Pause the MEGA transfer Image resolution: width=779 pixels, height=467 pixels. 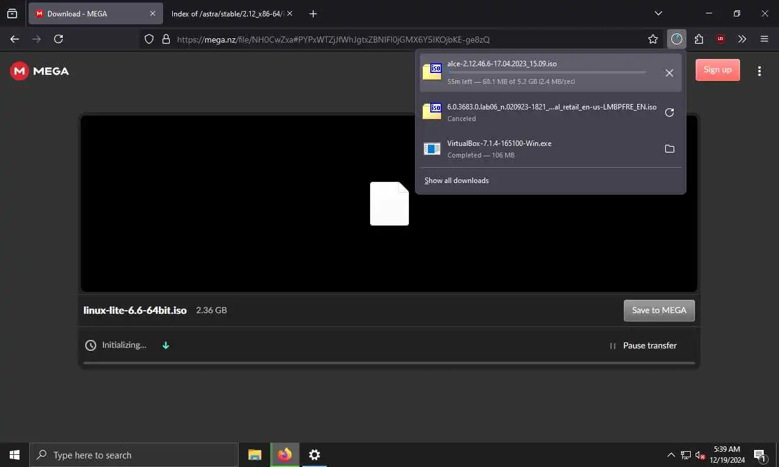click(643, 345)
